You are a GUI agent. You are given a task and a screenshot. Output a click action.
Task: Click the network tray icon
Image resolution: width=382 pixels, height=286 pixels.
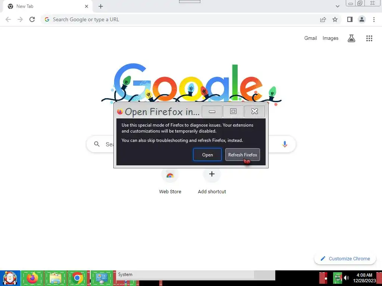click(x=338, y=278)
